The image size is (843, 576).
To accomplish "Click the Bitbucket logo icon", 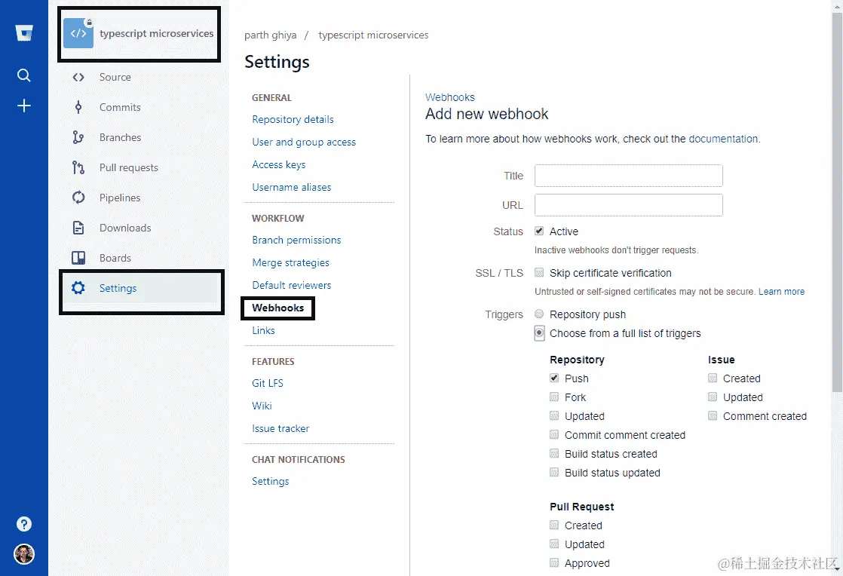I will (23, 32).
